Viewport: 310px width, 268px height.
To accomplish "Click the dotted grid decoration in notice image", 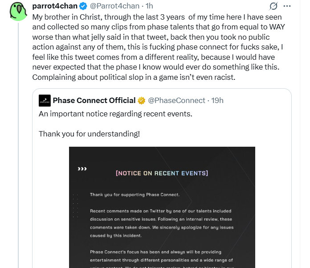I will 75,206.
